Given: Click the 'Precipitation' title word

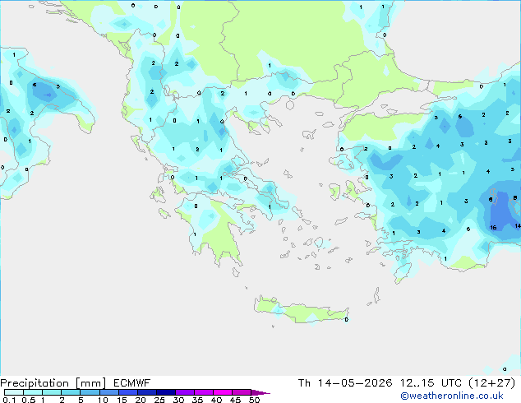Looking at the screenshot, I should (x=35, y=383).
